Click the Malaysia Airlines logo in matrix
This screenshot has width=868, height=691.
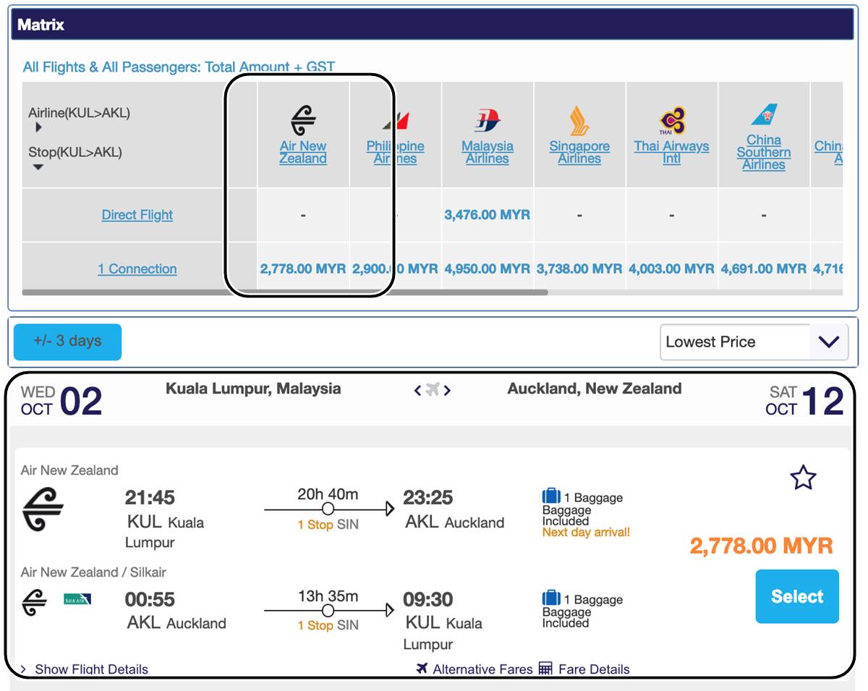coord(488,120)
